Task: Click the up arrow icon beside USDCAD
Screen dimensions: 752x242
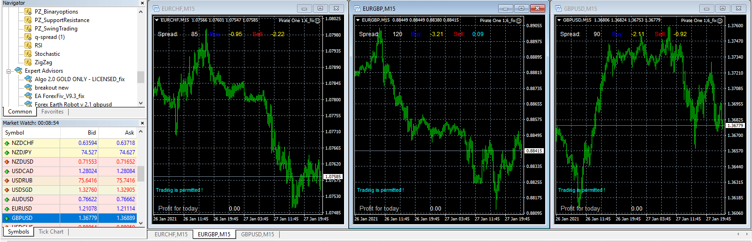Action: click(x=7, y=171)
